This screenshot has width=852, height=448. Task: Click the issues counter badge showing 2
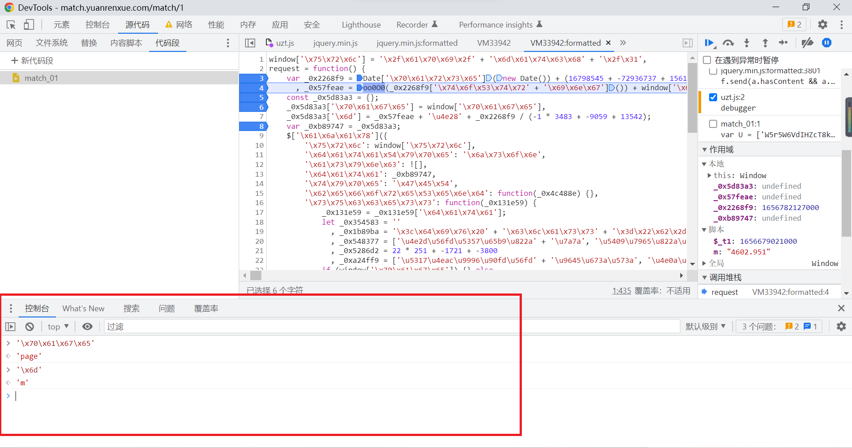click(794, 25)
